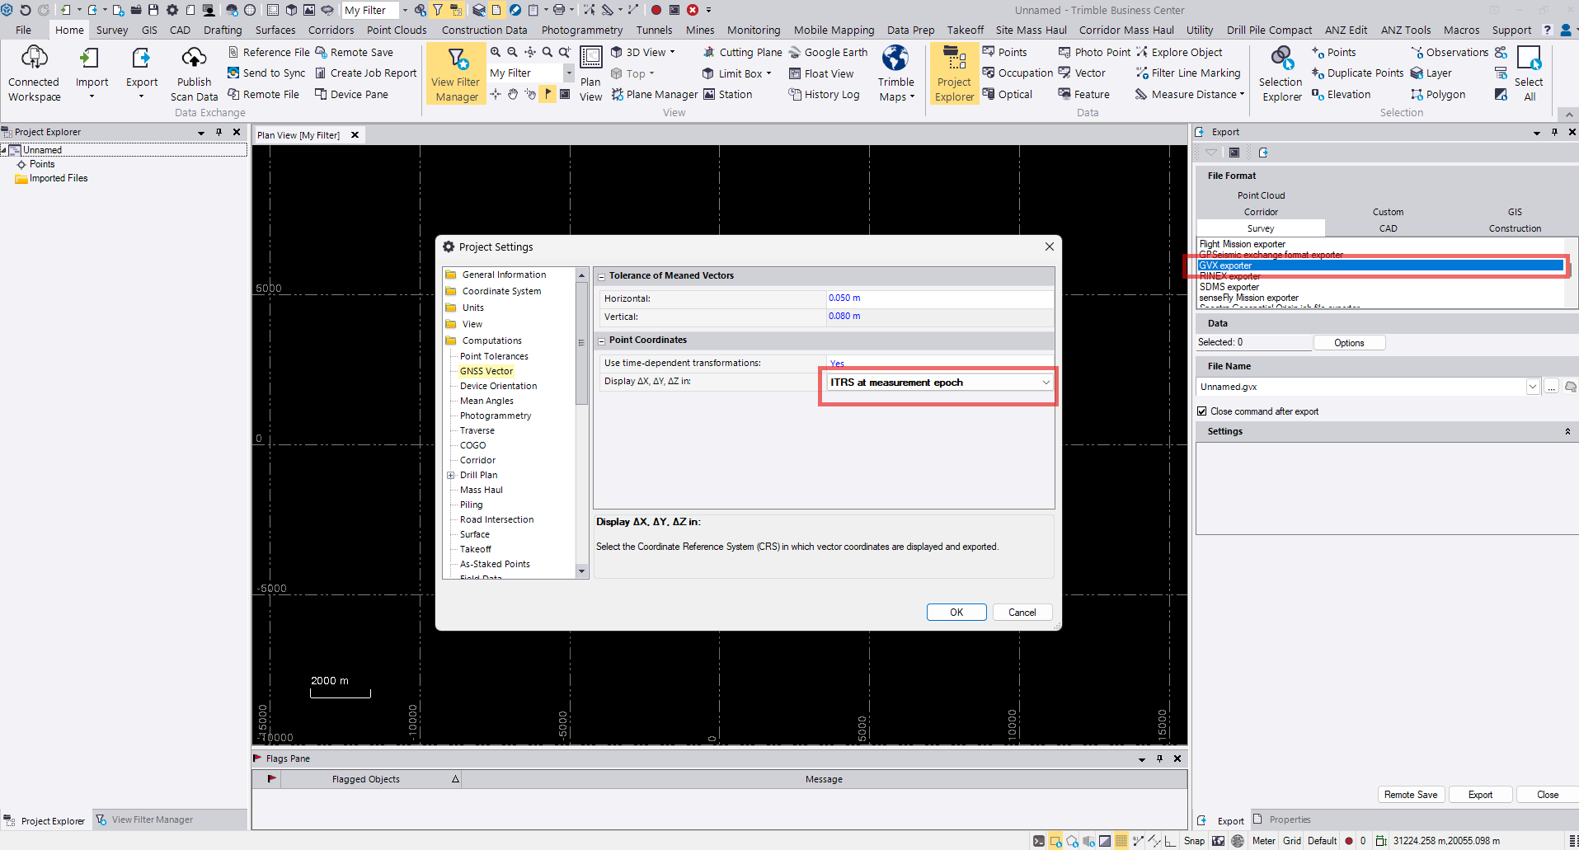Open the Selection Explorer
1579x850 pixels.
pos(1281,73)
